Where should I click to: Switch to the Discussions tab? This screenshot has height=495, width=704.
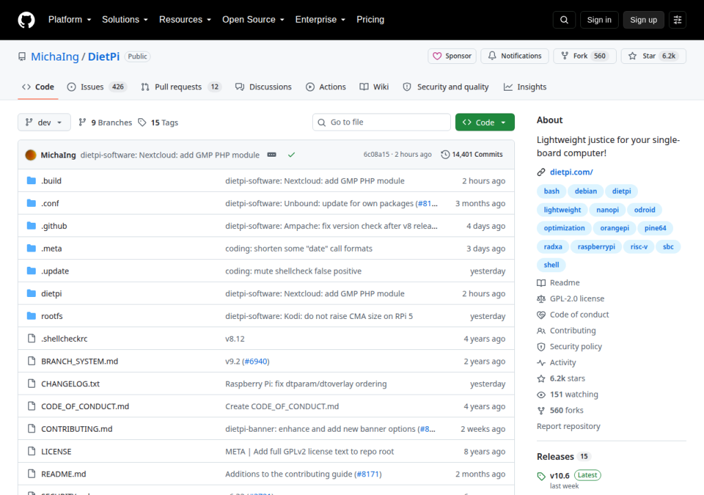point(263,87)
